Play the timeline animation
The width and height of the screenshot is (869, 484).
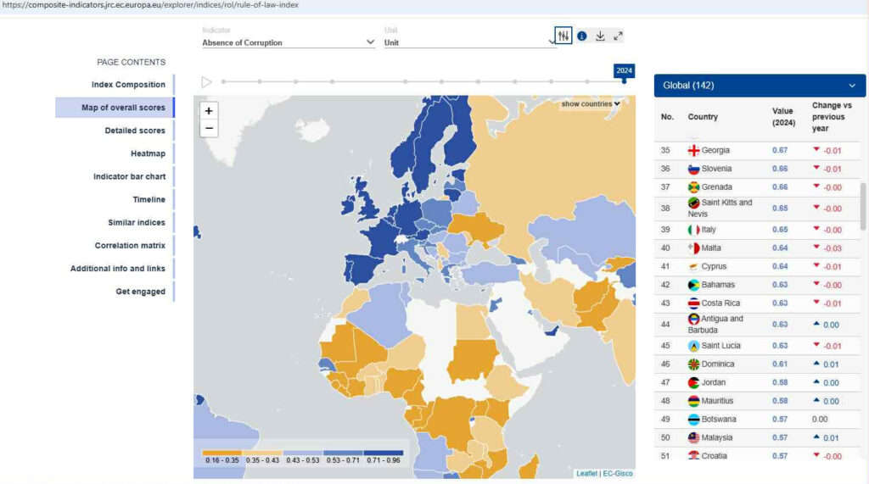[x=206, y=82]
